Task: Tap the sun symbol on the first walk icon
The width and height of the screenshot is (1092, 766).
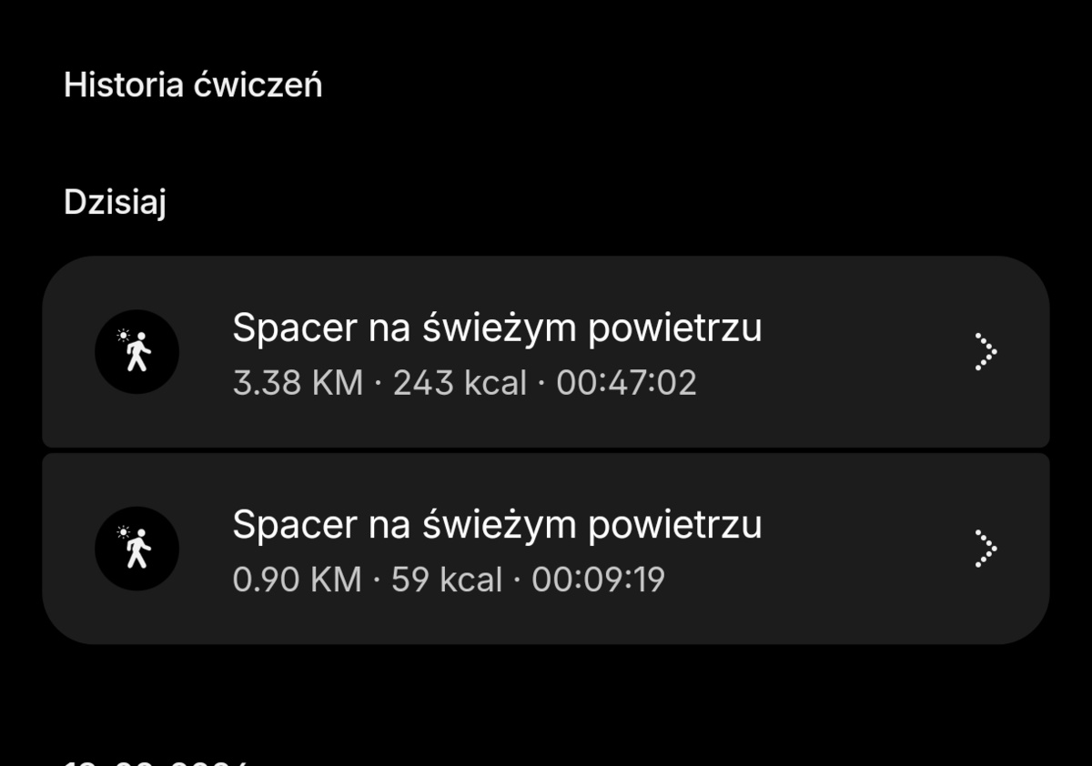Action: click(x=124, y=337)
